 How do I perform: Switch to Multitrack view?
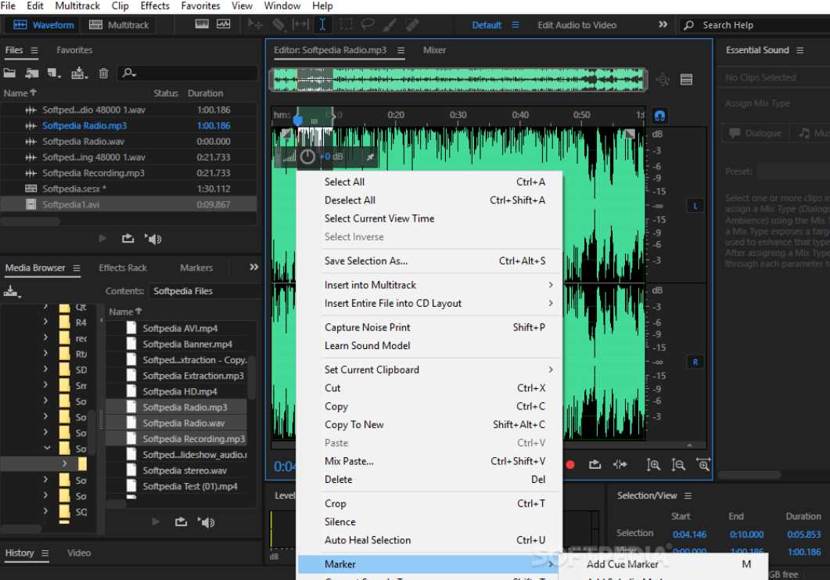(x=117, y=25)
